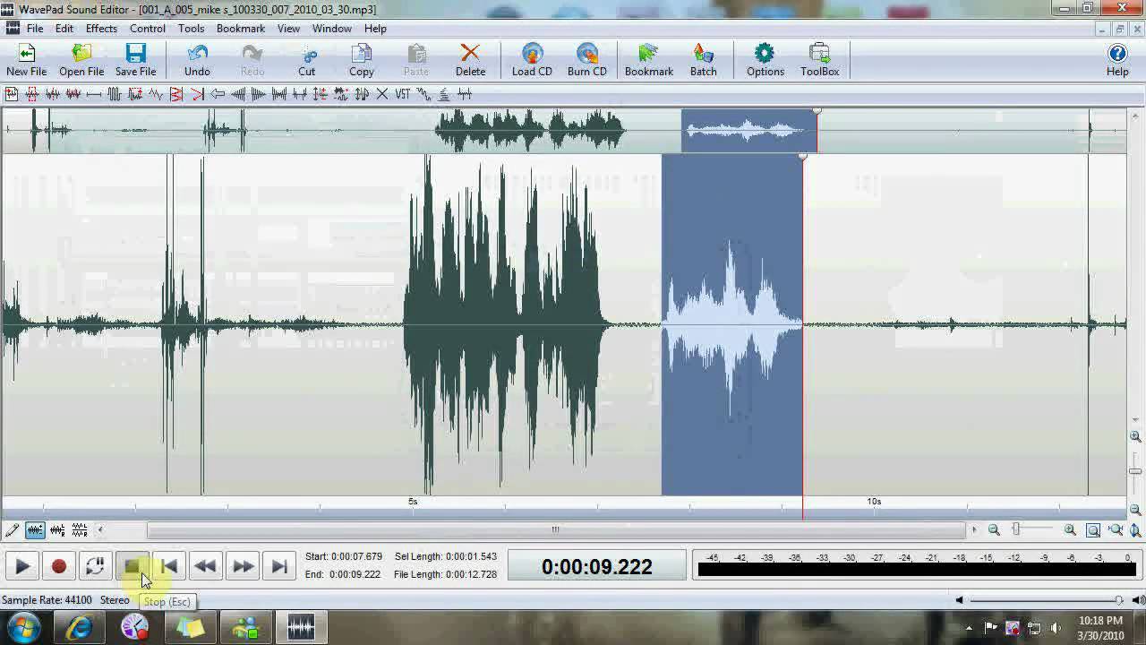Image resolution: width=1146 pixels, height=645 pixels.
Task: Open the Options gear icon
Action: click(x=765, y=60)
